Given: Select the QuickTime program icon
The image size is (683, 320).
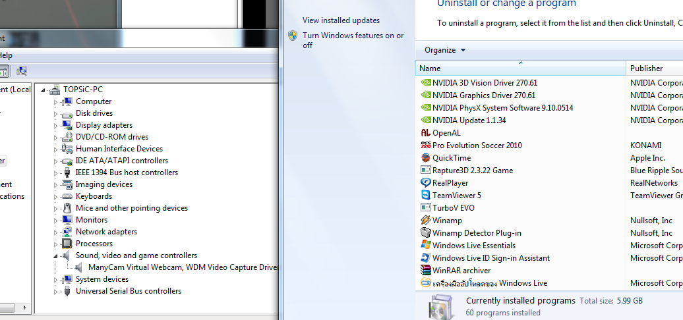Looking at the screenshot, I should (x=426, y=158).
